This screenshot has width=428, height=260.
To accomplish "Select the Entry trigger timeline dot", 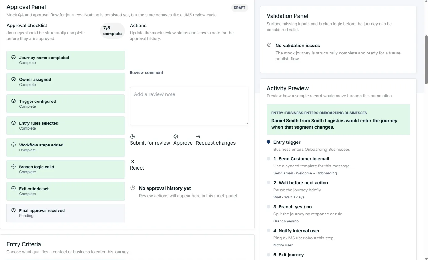I will (269, 142).
